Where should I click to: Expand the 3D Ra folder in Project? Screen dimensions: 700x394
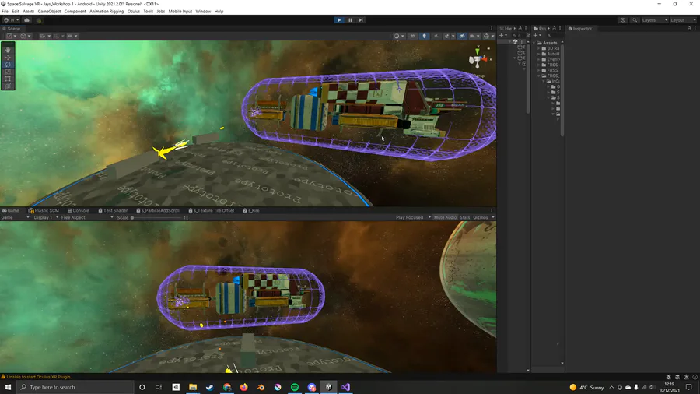[x=539, y=48]
